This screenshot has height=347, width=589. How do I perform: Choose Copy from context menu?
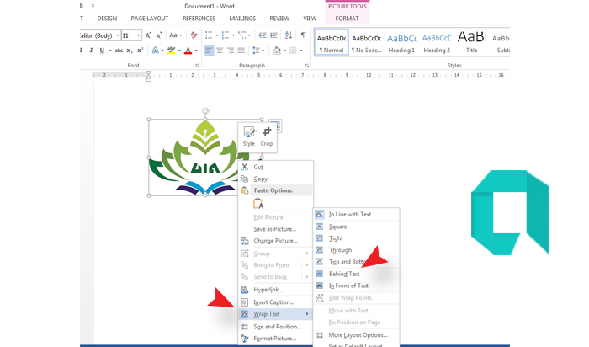point(275,179)
